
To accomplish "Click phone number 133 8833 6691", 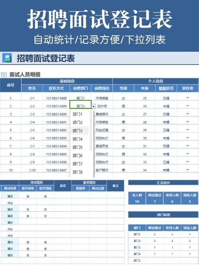I will click(x=56, y=122).
